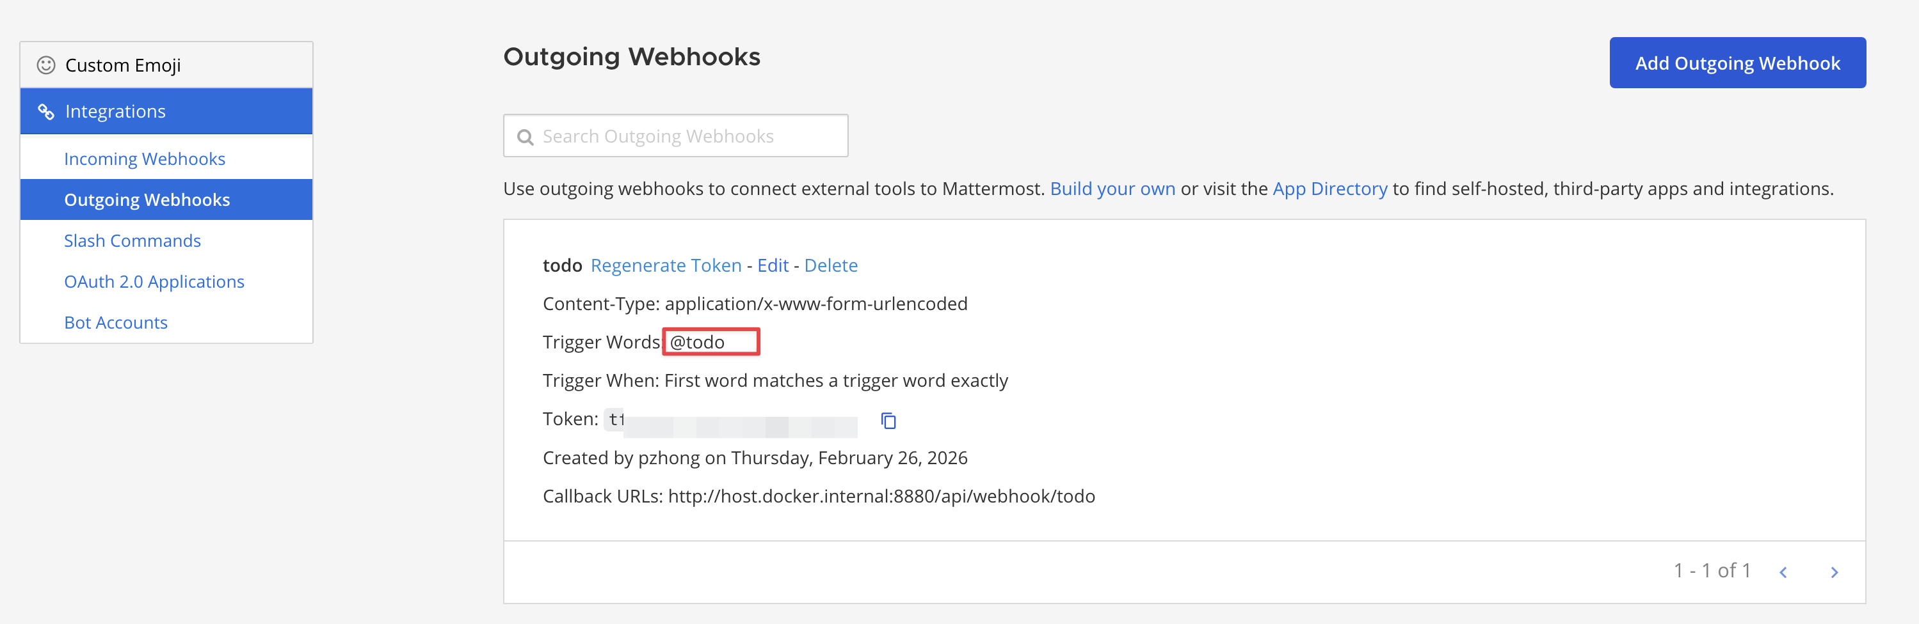
Task: Copy the webhook token with copy icon
Action: tap(888, 421)
